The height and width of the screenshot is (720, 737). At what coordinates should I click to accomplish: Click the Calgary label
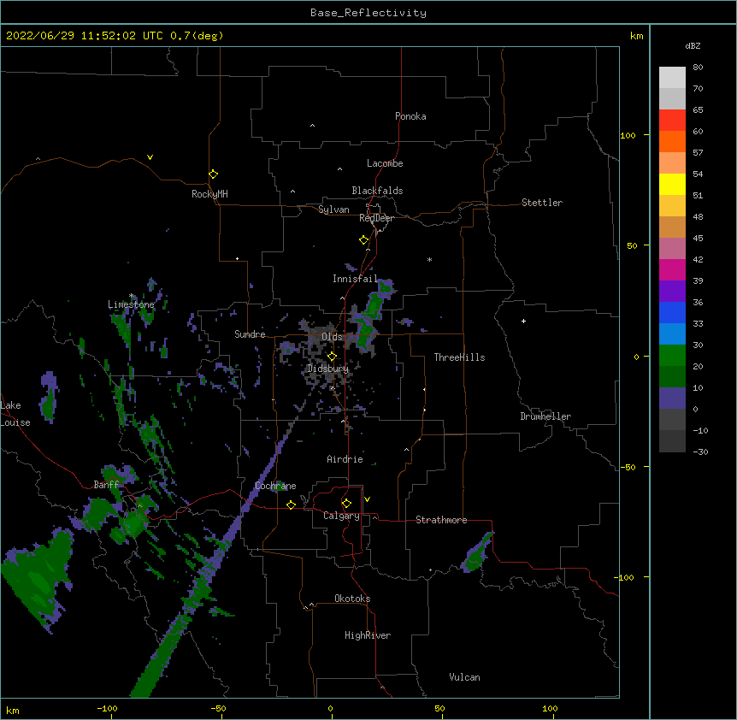click(341, 516)
